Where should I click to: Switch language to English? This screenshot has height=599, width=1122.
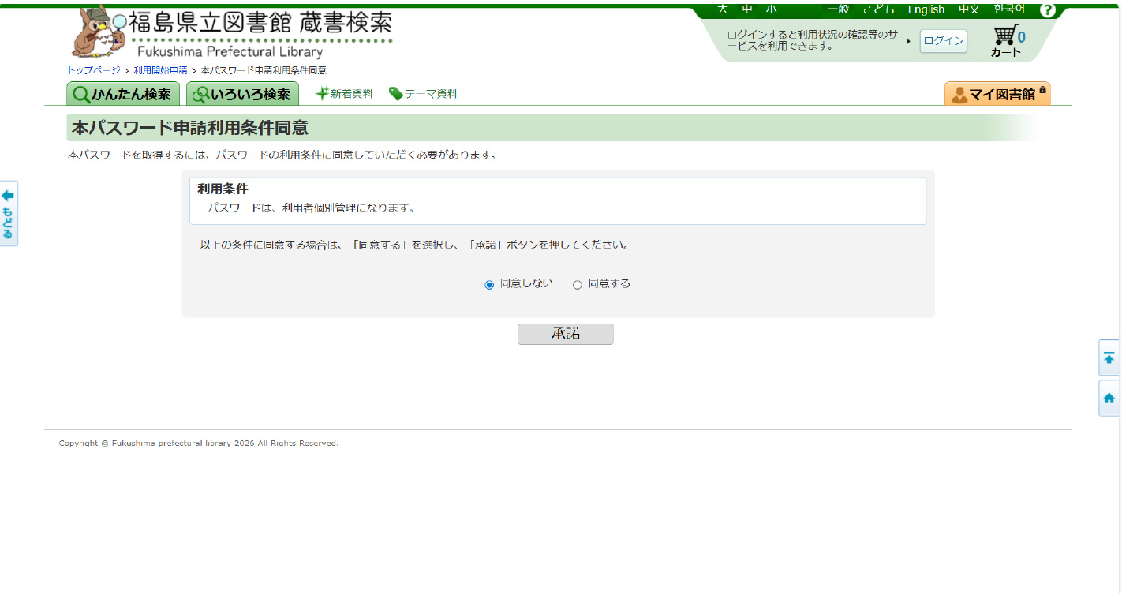point(926,9)
